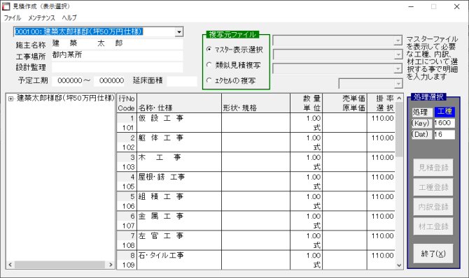Select the エクセルの複写 radio button
The width and height of the screenshot is (469, 278).
click(x=209, y=80)
